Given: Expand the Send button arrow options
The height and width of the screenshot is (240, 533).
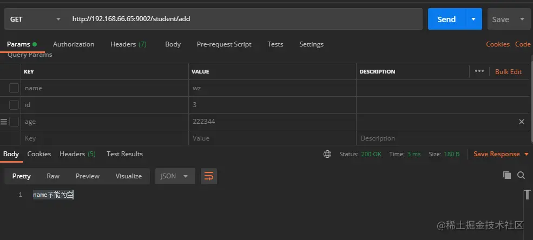Looking at the screenshot, I should coord(473,19).
